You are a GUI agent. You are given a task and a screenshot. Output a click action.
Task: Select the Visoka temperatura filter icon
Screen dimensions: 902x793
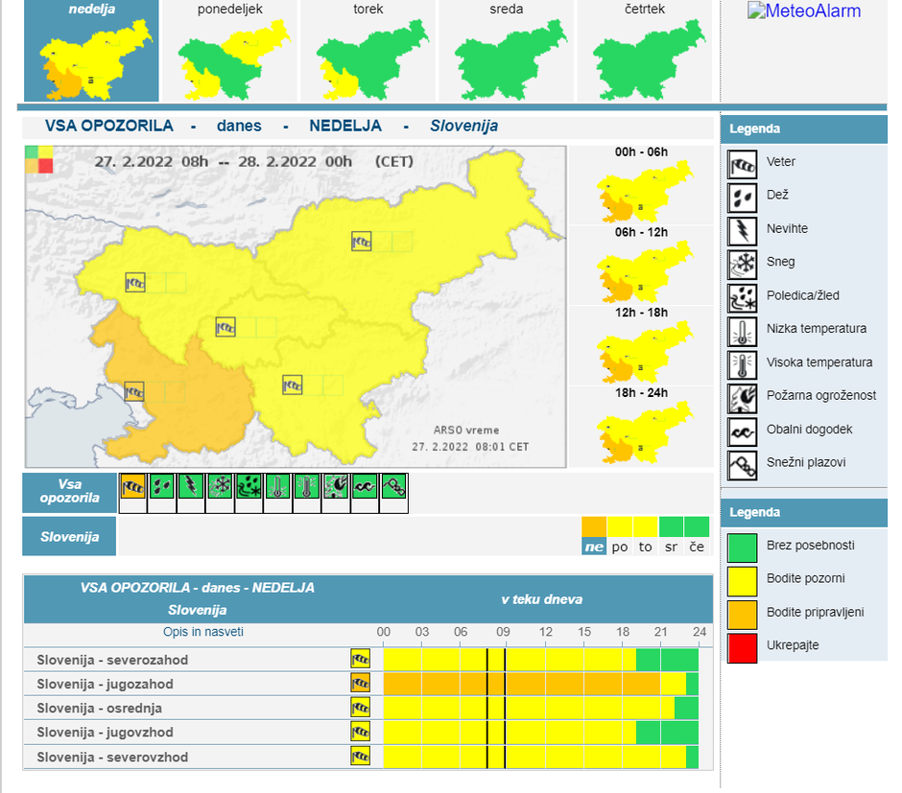[x=306, y=489]
